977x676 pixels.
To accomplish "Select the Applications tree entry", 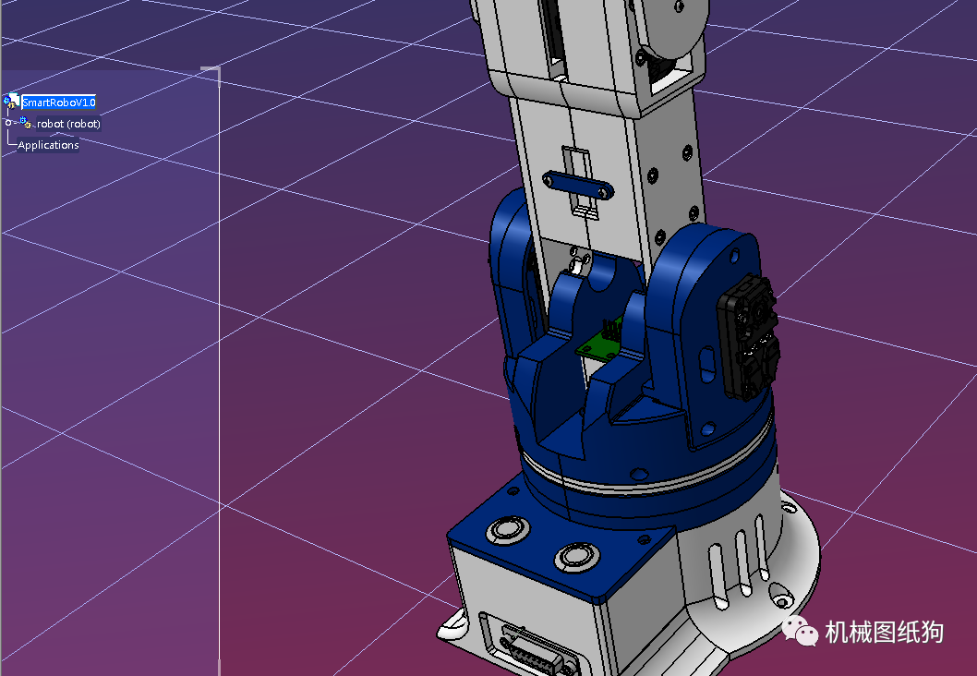I will pyautogui.click(x=49, y=145).
